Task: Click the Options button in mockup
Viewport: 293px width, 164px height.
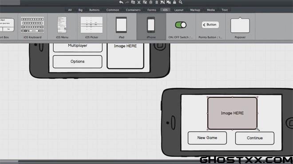Action: [77, 61]
